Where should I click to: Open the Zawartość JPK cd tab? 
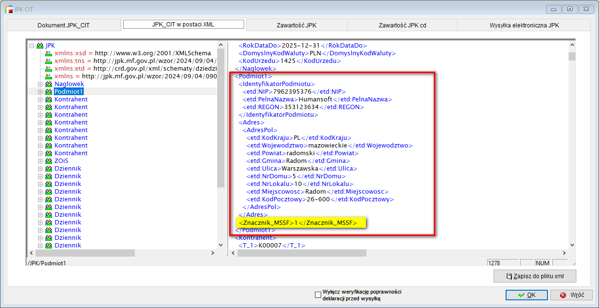coord(402,25)
